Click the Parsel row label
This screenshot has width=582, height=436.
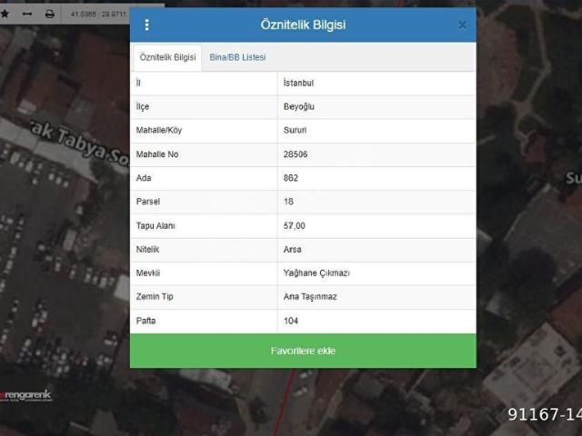[148, 202]
